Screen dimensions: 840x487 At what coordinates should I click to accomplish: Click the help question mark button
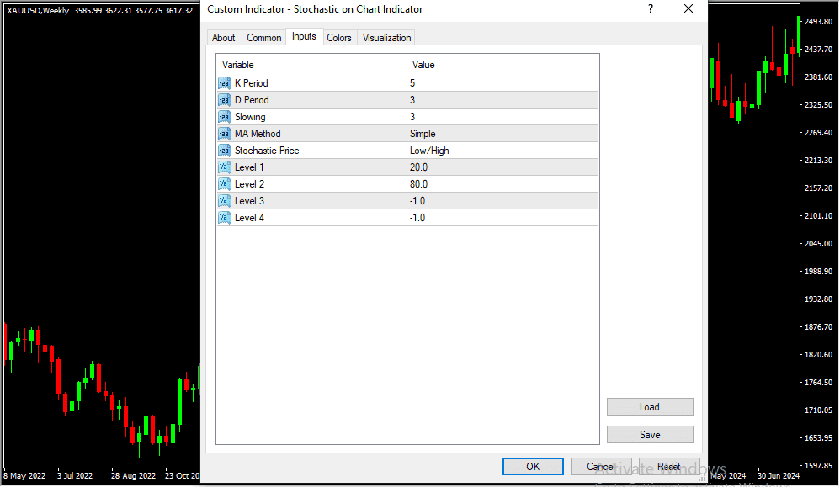(650, 9)
